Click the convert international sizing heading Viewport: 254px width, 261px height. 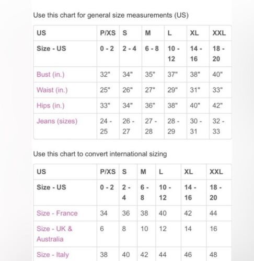(100, 154)
